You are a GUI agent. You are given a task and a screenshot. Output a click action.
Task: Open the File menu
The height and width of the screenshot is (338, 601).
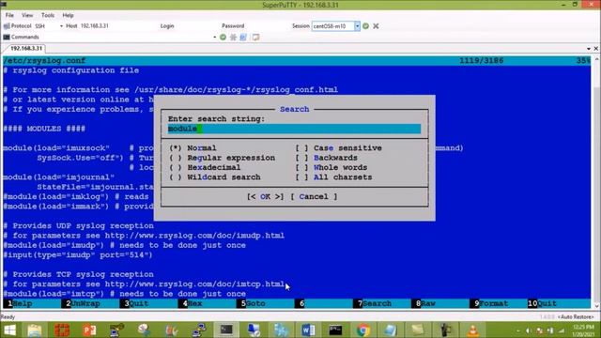(x=9, y=15)
